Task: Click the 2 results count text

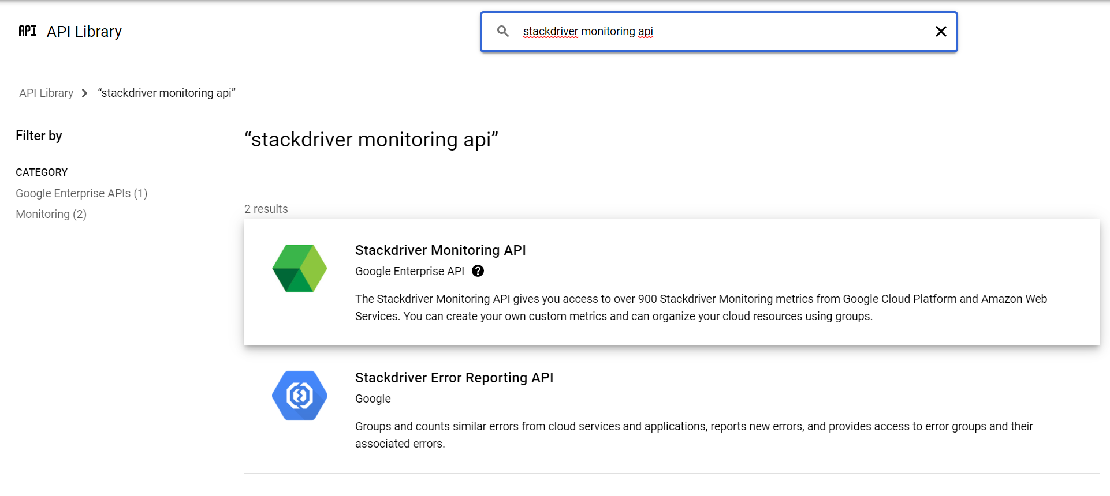Action: (x=266, y=209)
